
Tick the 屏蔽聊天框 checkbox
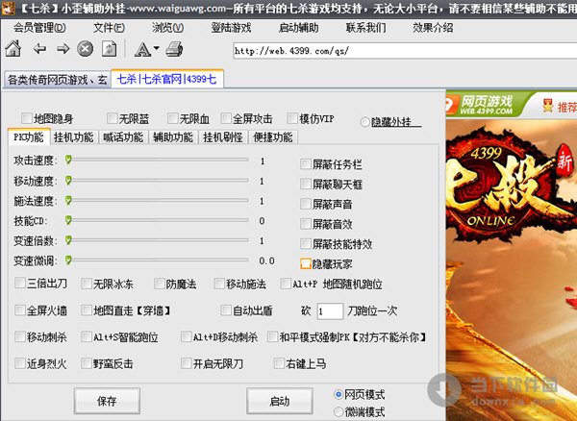[306, 184]
